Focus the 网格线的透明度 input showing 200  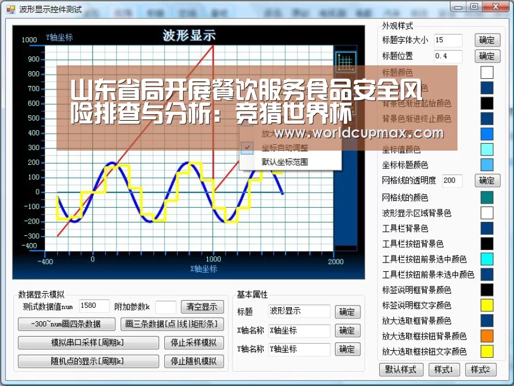click(x=452, y=181)
